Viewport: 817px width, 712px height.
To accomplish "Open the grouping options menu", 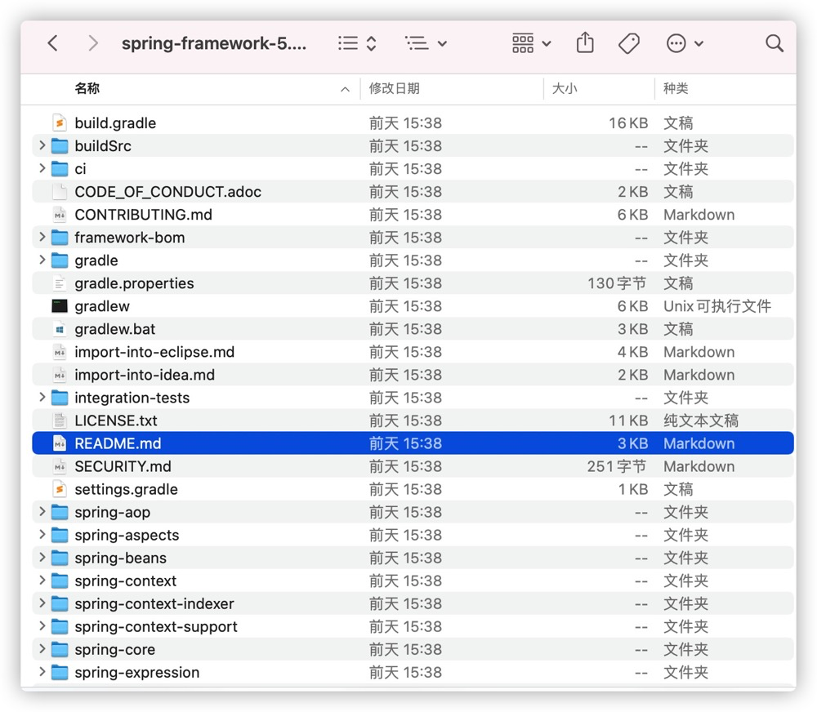I will 426,43.
